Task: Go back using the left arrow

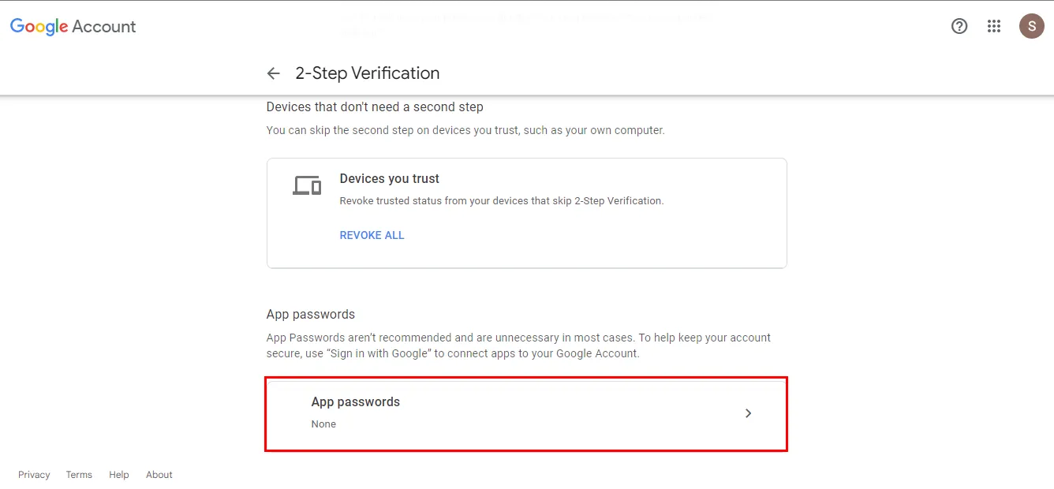Action: (x=274, y=73)
